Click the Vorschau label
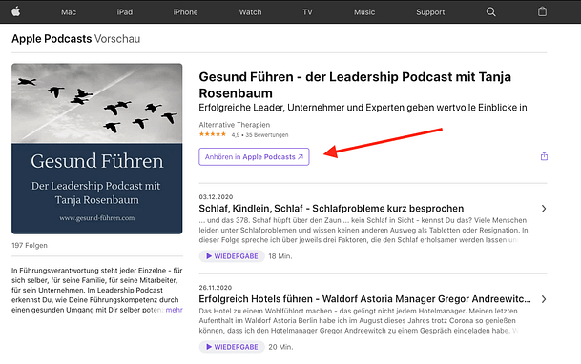Image resolution: width=581 pixels, height=364 pixels. coord(117,39)
